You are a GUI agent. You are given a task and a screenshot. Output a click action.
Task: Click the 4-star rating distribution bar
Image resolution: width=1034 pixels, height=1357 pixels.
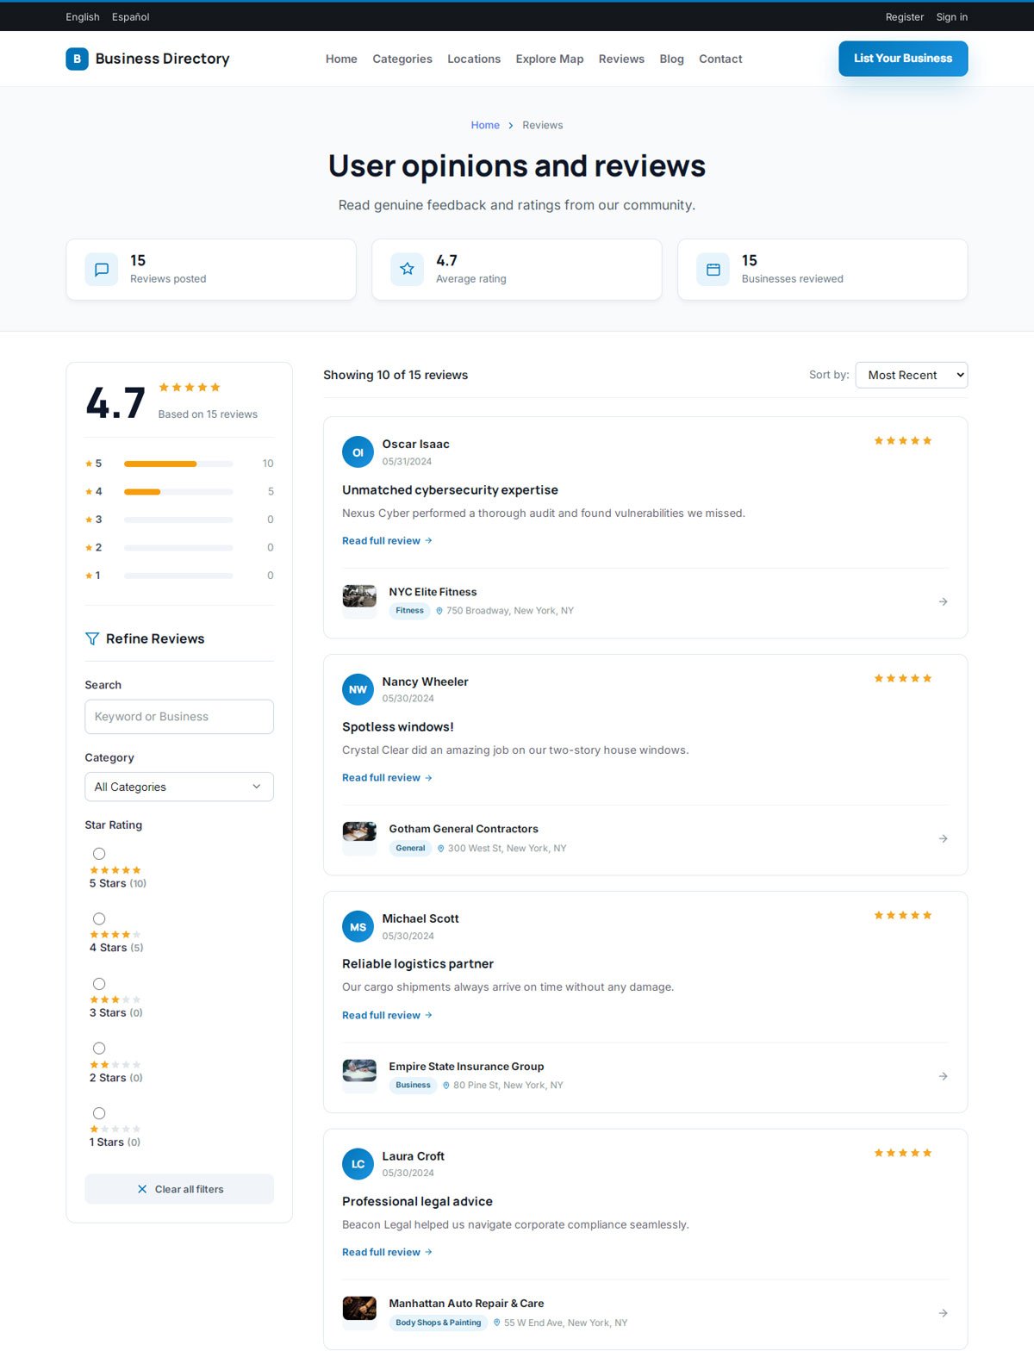[178, 492]
